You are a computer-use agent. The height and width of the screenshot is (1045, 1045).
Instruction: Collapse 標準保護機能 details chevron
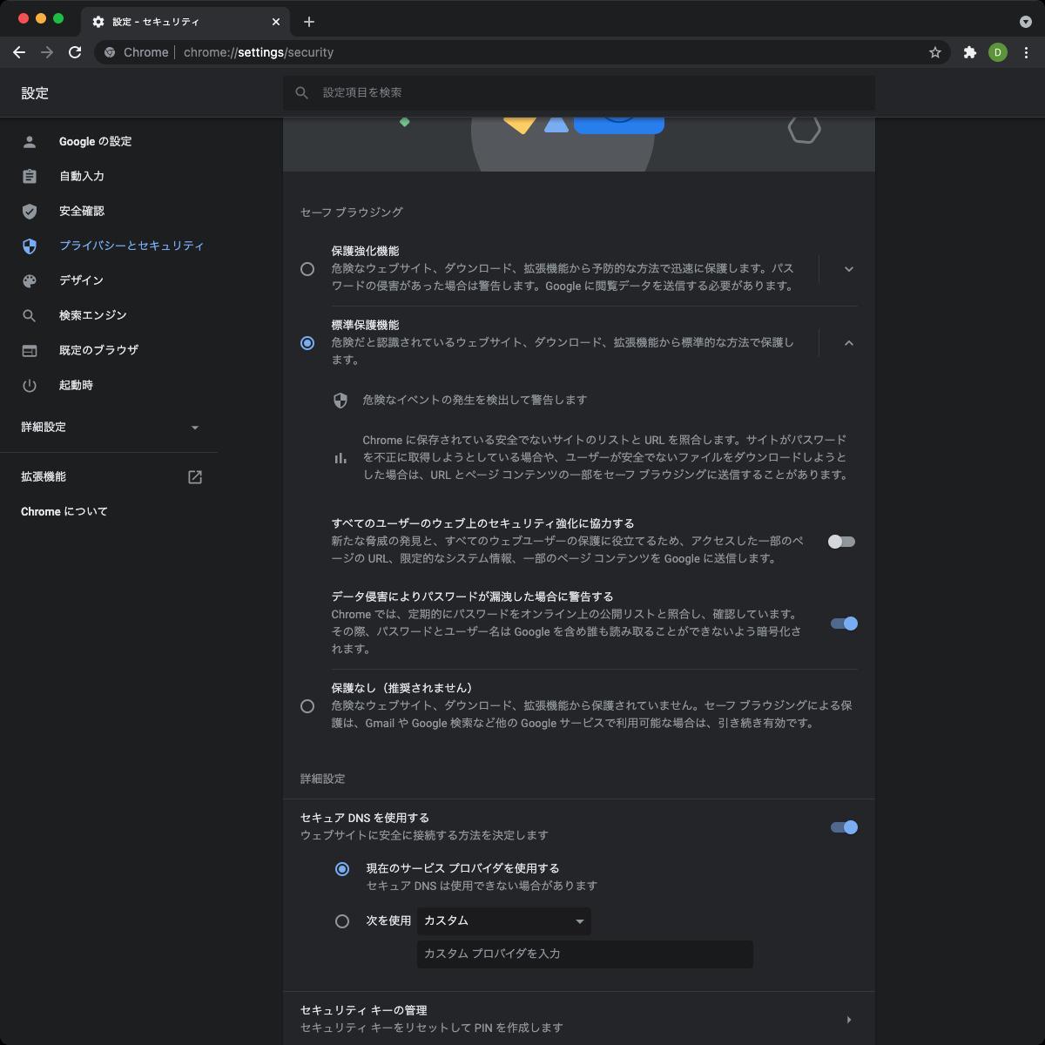pyautogui.click(x=849, y=343)
